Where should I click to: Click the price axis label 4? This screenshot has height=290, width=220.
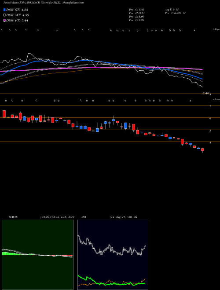point(210,143)
